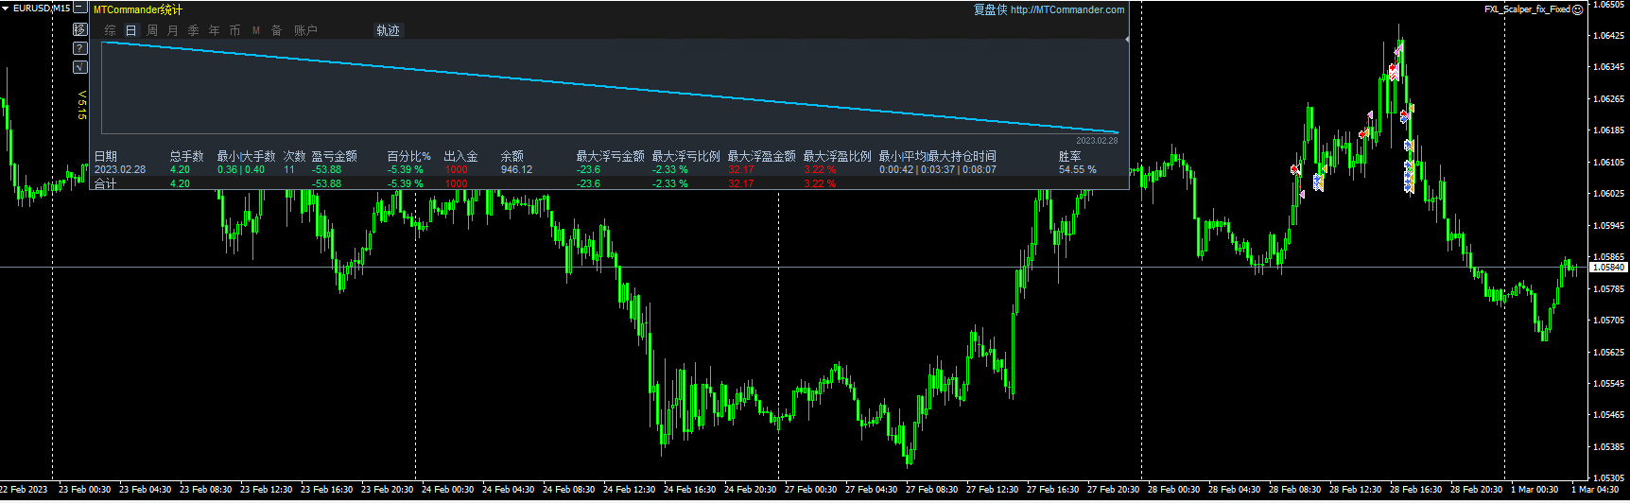
Task: Click the 最大浮亏比例 column header
Action: (x=686, y=156)
